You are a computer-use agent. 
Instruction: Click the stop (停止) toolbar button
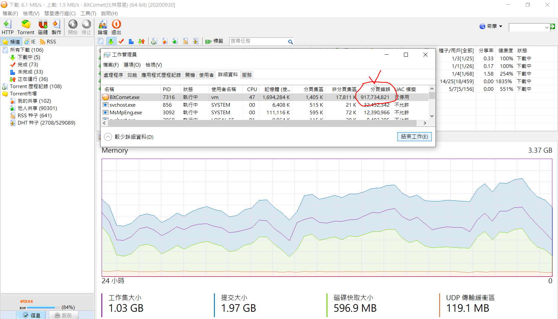tap(86, 27)
